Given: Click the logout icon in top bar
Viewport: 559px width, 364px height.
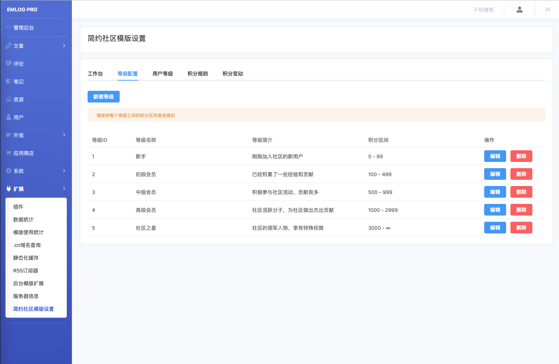Looking at the screenshot, I should 548,9.
